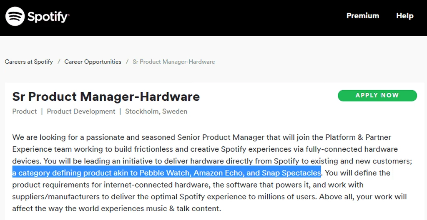Viewport: 427px width, 220px height.
Task: Click the Stockholm, Sweden location label
Action: click(156, 111)
